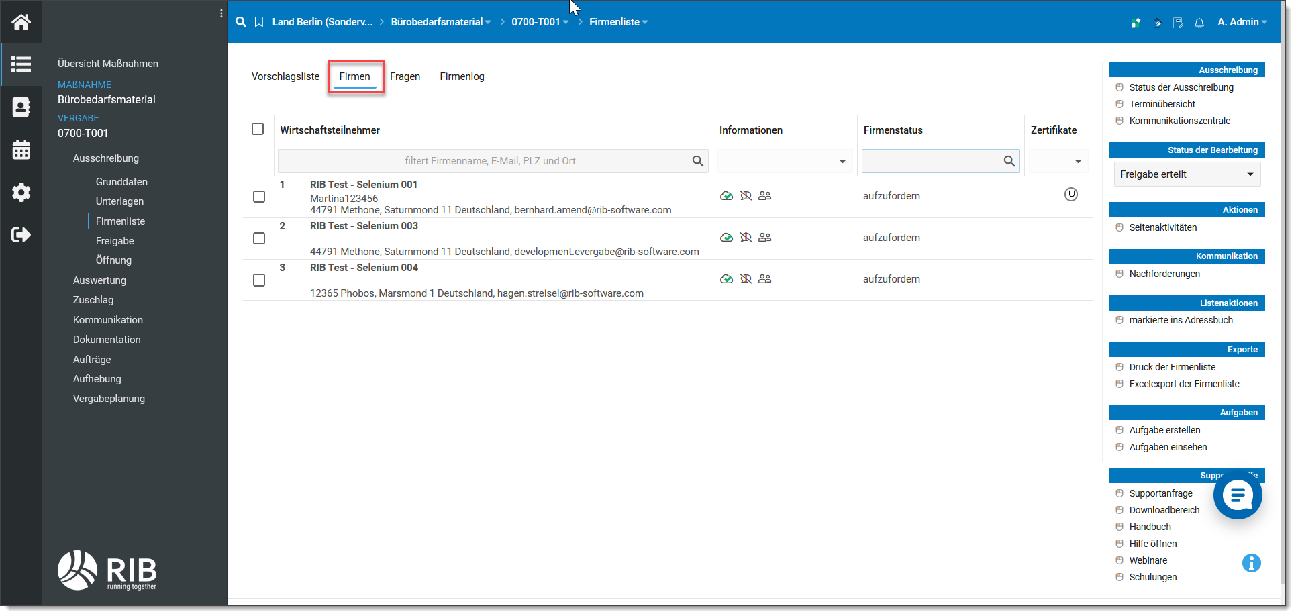Expand the 0700-T001 breadcrumb dropdown
Image resolution: width=1296 pixels, height=616 pixels.
566,23
